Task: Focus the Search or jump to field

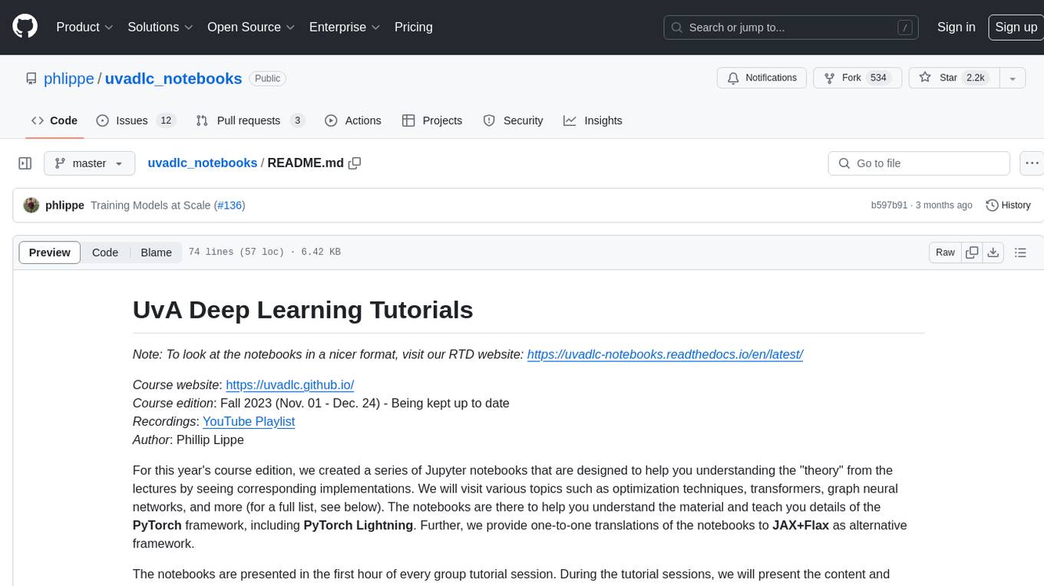Action: coord(792,28)
